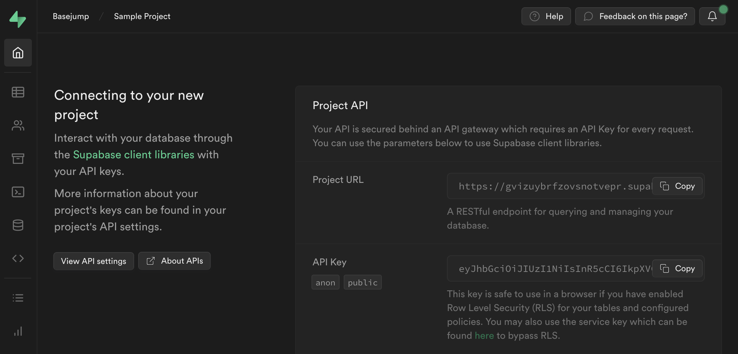The width and height of the screenshot is (738, 354).
Task: Open the Home sidebar icon
Action: [18, 53]
